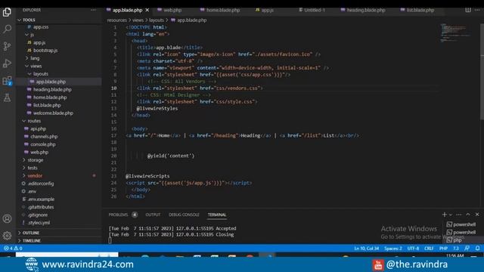
Task: Open the launch profile dropdown beside new terminal
Action: [451, 215]
